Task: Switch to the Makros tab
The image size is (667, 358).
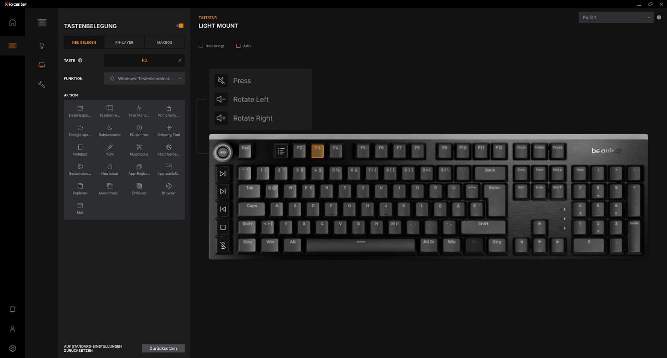Action: (164, 42)
